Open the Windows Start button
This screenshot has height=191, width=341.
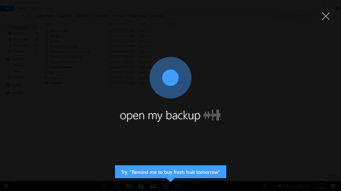coord(6,186)
